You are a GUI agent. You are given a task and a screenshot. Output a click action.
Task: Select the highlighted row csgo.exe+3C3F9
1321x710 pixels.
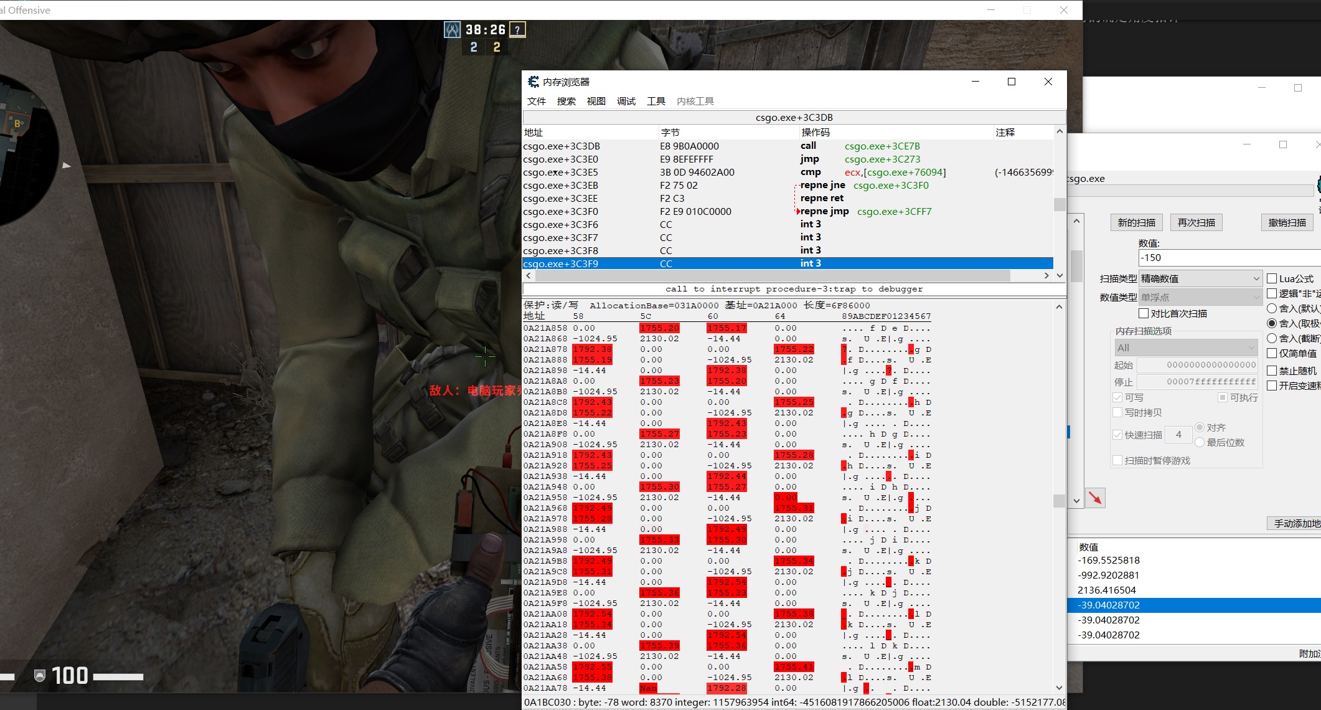click(787, 263)
